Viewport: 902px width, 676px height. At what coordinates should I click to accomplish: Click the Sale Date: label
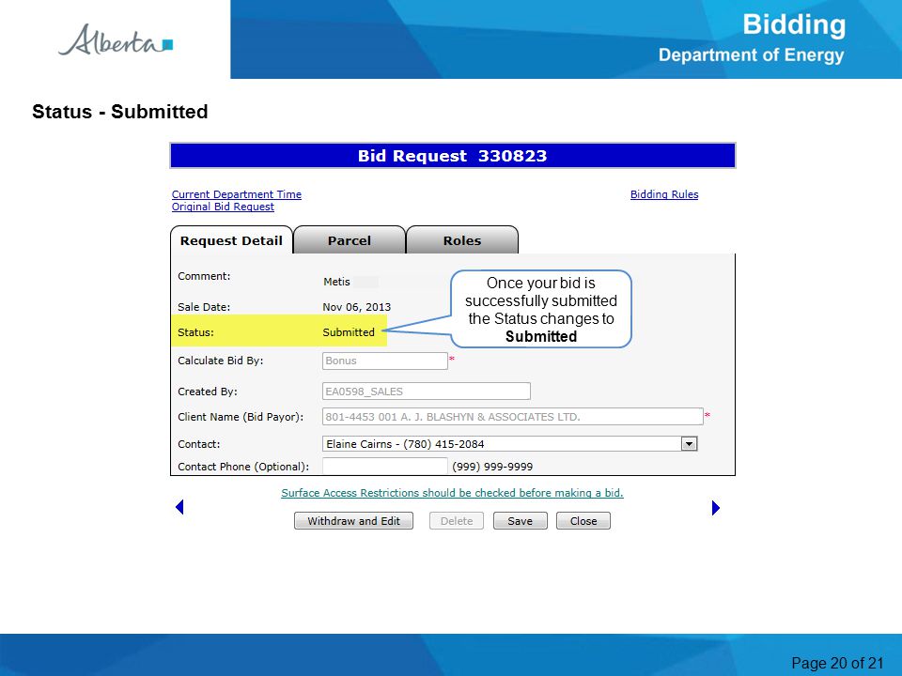(x=204, y=307)
